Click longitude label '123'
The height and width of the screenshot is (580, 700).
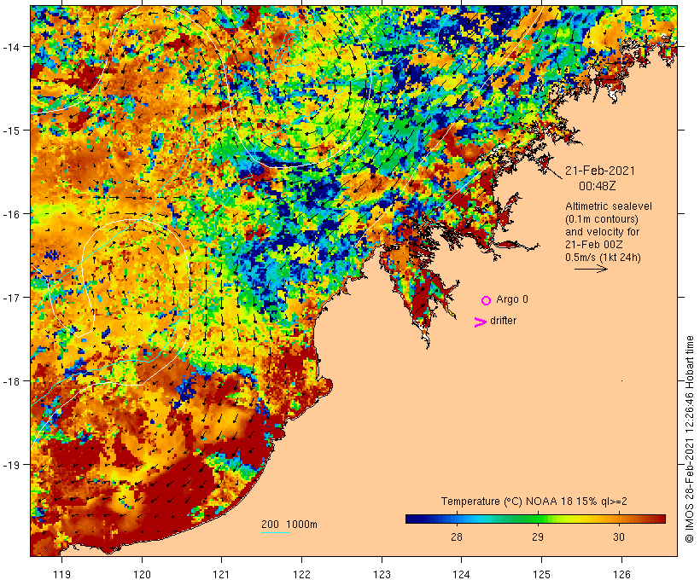pyautogui.click(x=382, y=574)
